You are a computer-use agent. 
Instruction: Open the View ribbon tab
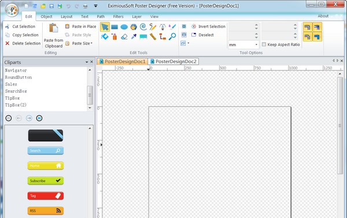[x=154, y=17]
